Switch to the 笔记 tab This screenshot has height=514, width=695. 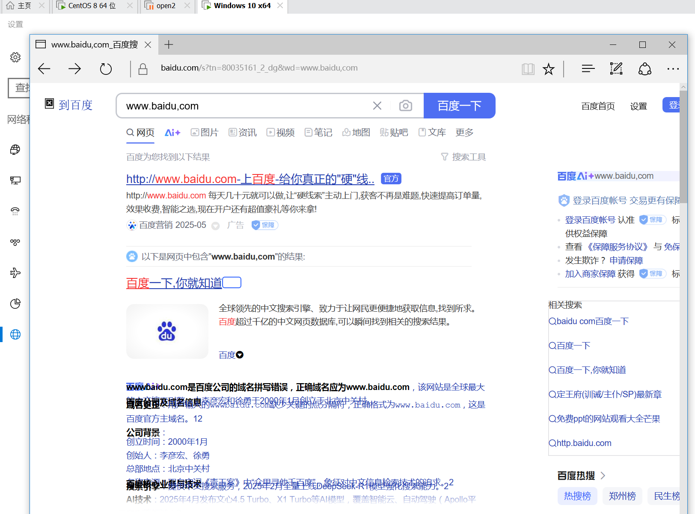coord(318,133)
